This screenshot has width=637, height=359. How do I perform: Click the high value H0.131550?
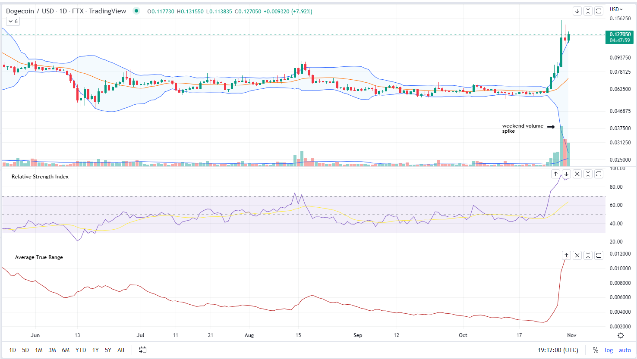point(190,12)
